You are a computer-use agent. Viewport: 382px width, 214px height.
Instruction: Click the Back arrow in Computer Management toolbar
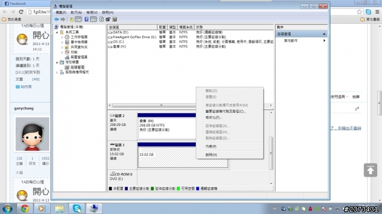[57, 19]
